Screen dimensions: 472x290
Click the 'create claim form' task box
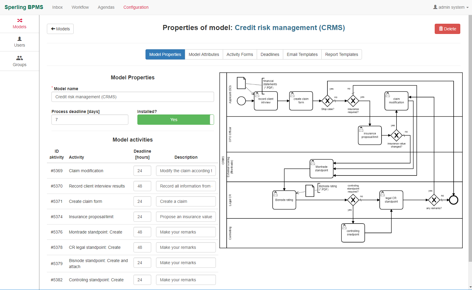point(301,101)
